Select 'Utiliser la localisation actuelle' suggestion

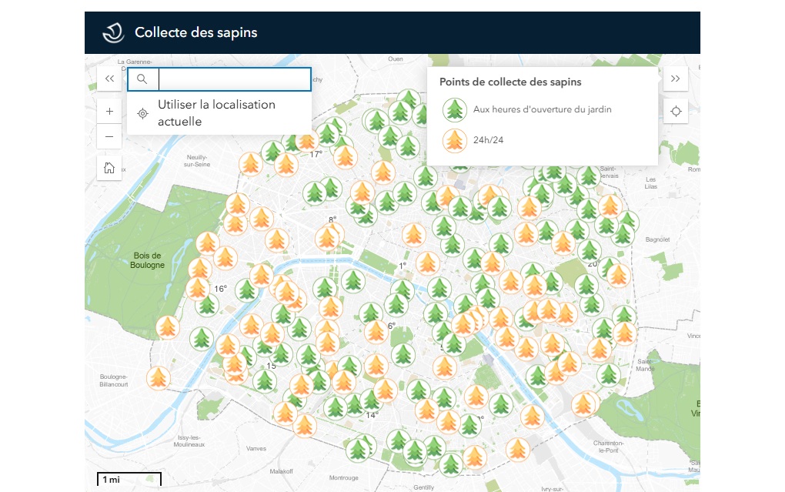coord(216,113)
